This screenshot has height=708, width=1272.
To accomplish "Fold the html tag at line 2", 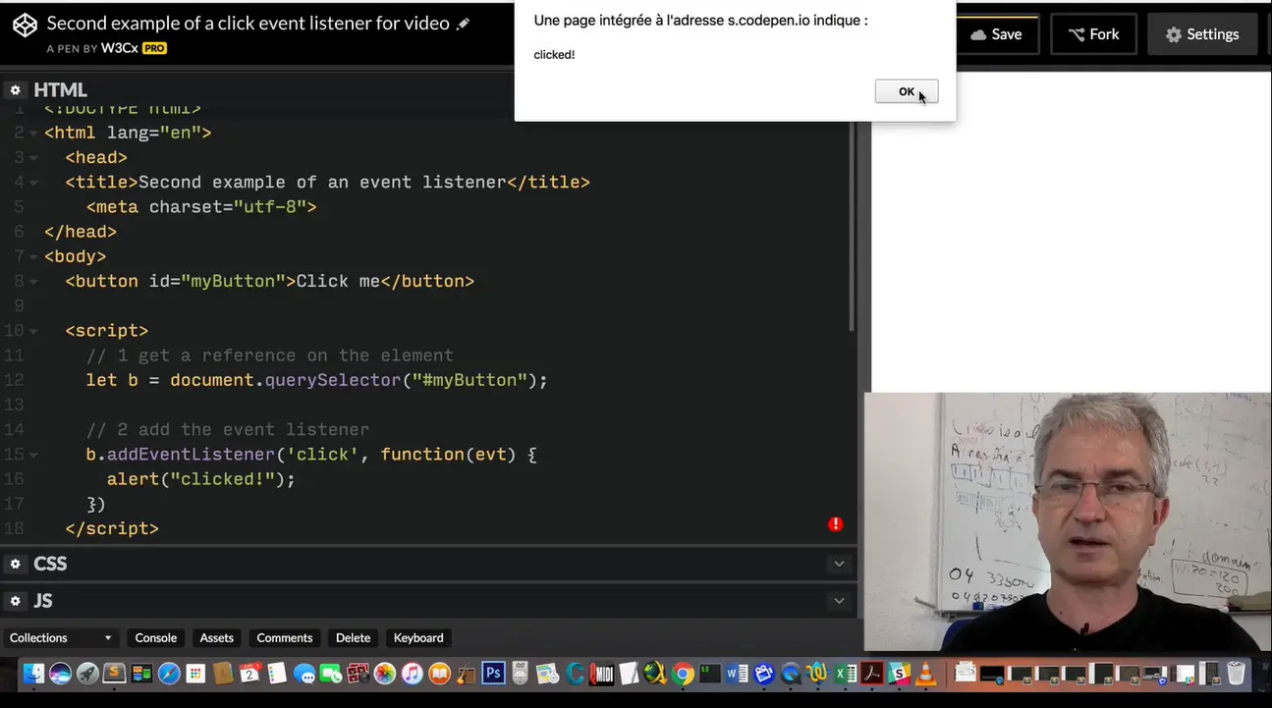I will click(33, 133).
